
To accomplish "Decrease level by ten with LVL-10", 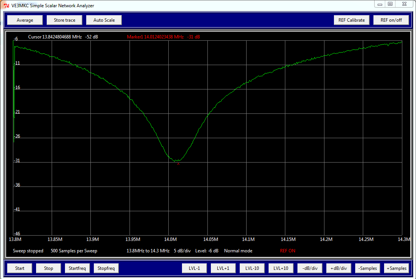I will click(x=252, y=268).
